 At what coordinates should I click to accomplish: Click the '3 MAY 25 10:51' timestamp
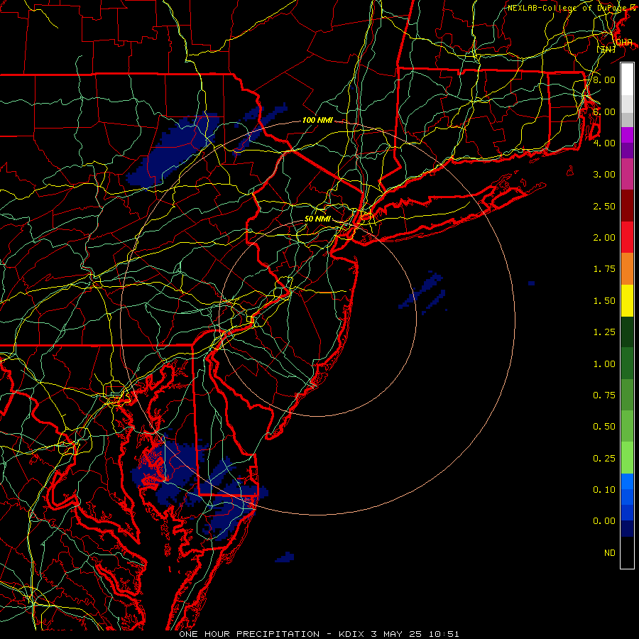click(415, 634)
